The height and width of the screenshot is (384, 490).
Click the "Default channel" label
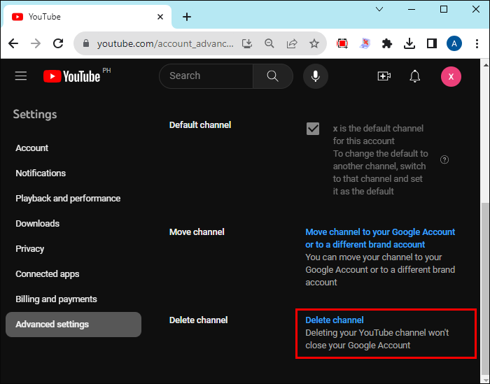[200, 125]
